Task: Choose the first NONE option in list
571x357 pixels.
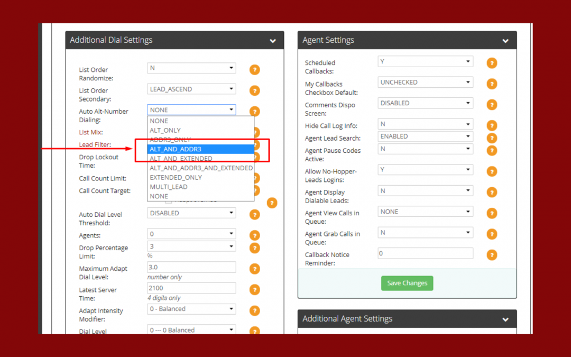Action: pyautogui.click(x=201, y=121)
